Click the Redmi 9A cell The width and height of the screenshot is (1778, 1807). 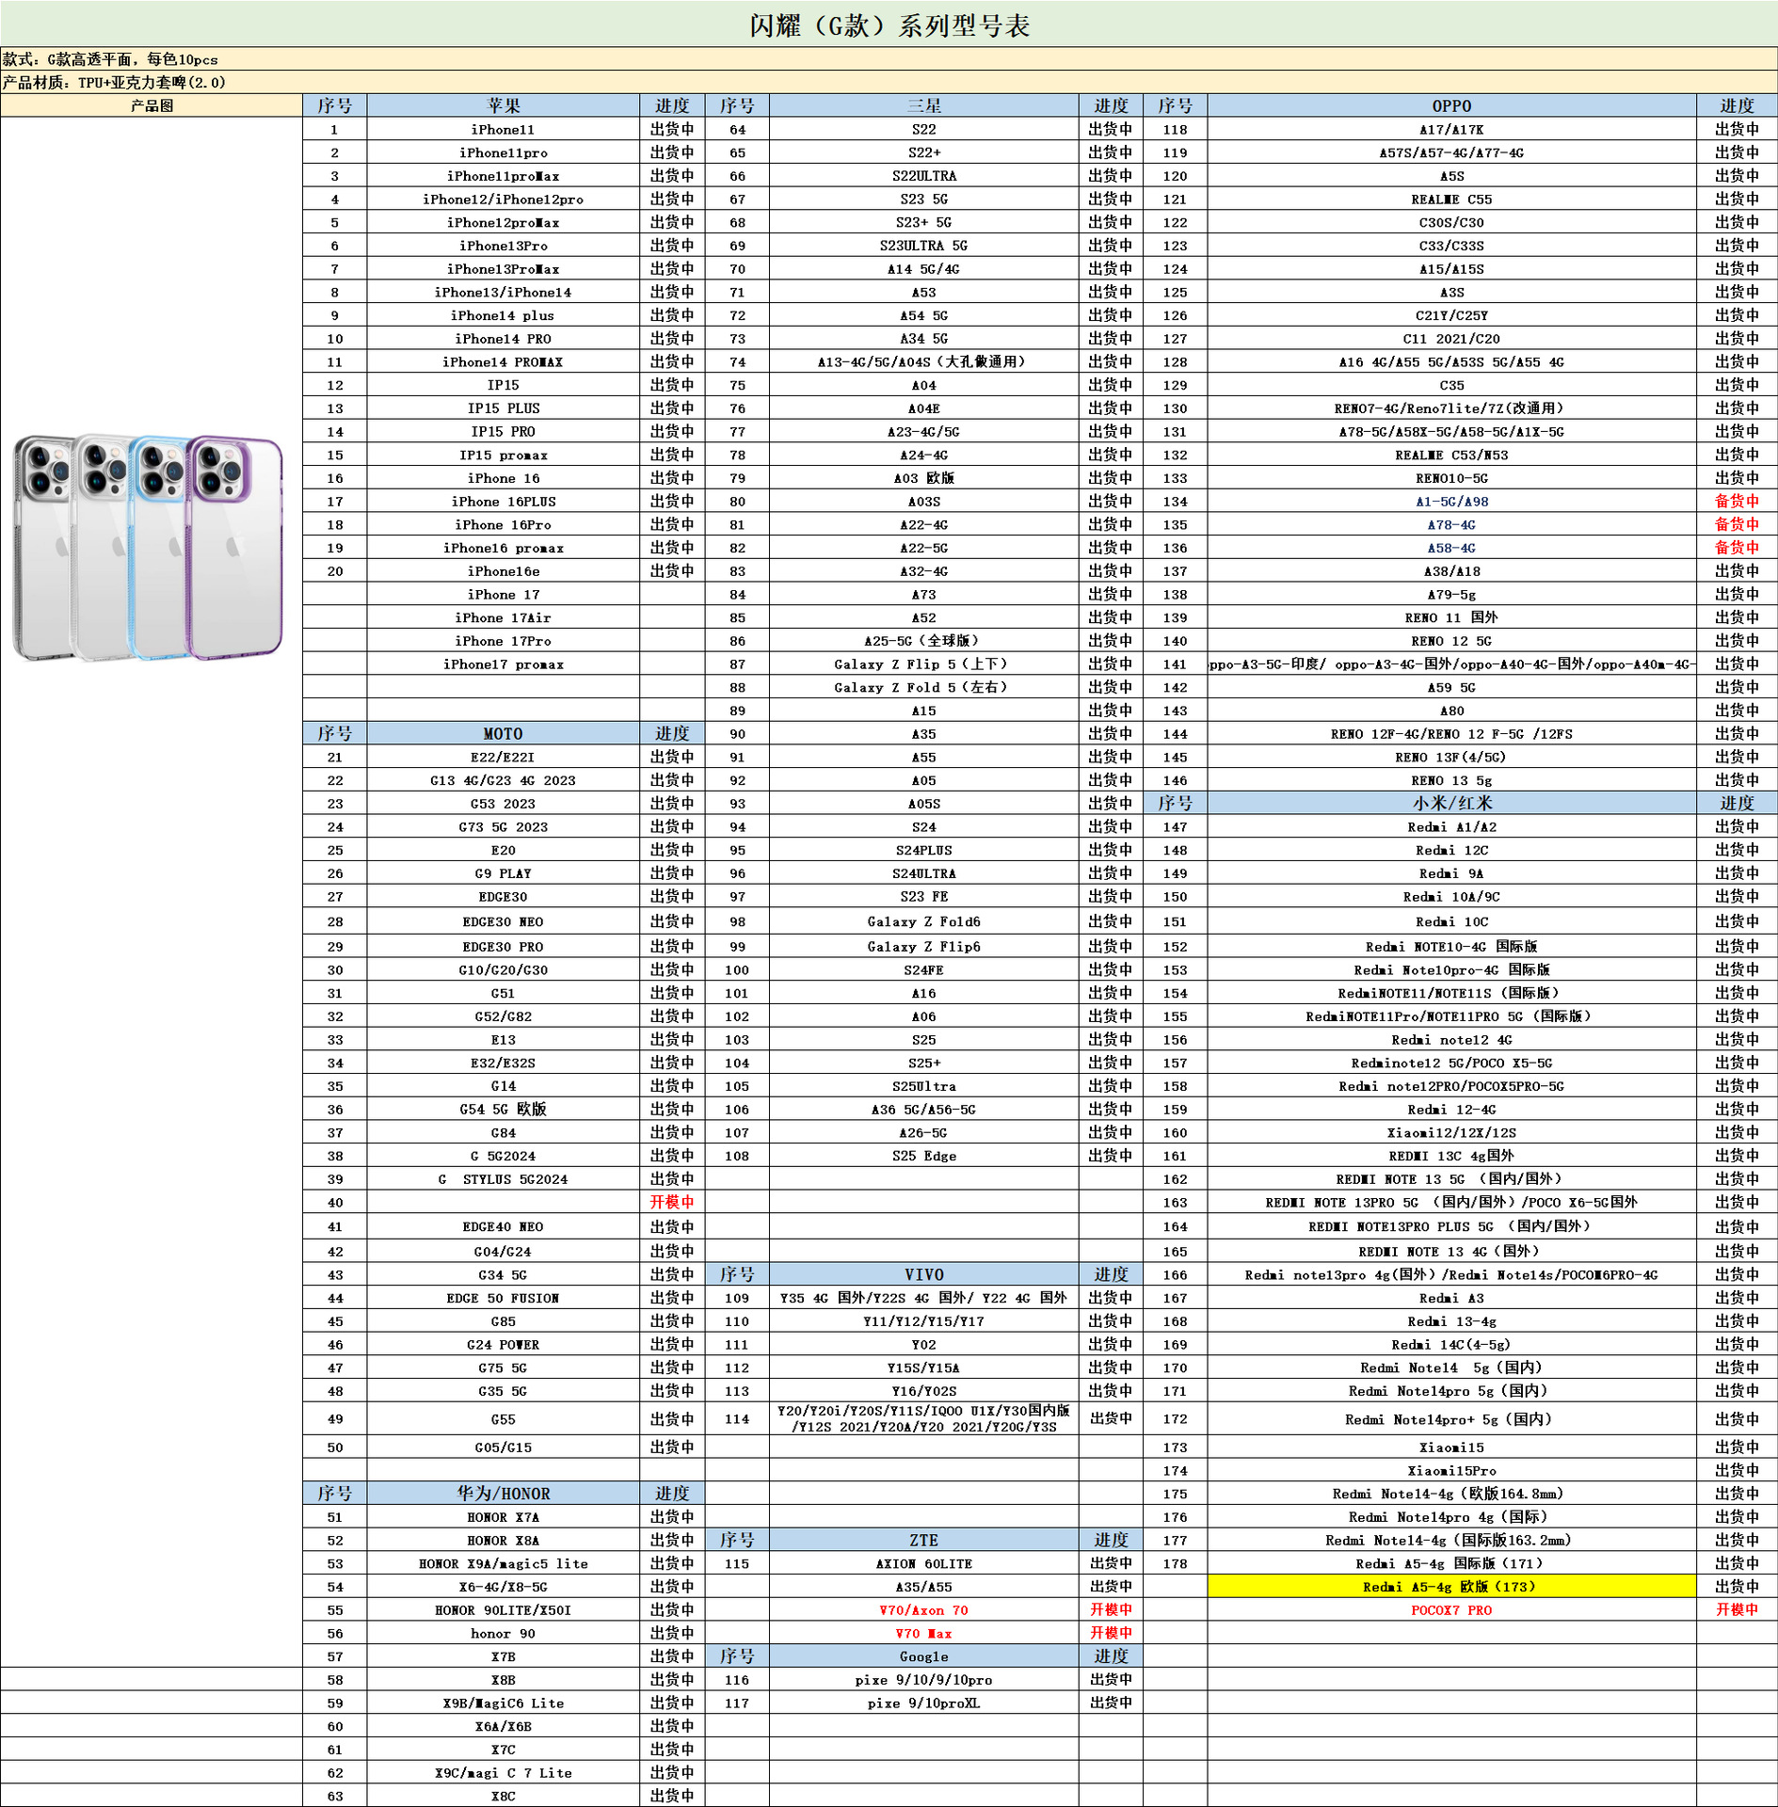click(1451, 873)
